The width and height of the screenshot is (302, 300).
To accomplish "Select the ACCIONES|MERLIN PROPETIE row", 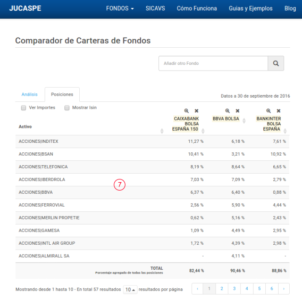I will pos(153,218).
